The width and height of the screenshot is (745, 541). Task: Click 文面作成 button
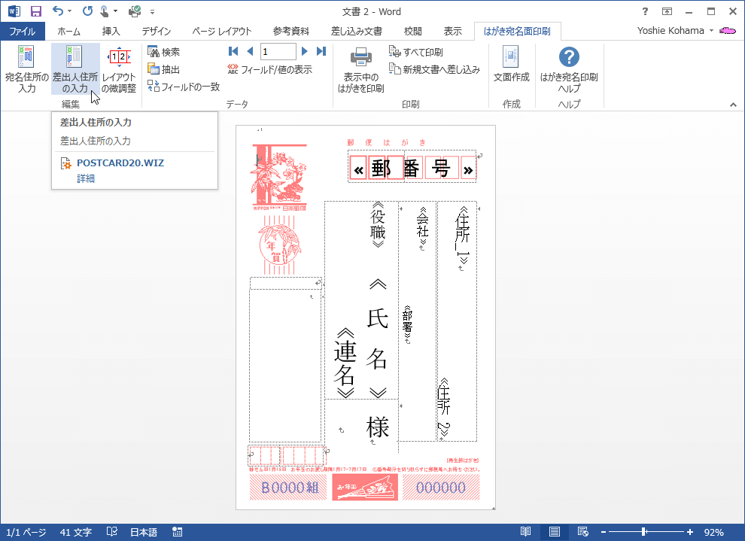[x=511, y=64]
